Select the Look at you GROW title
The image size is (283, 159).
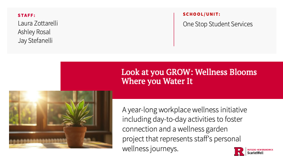pyautogui.click(x=189, y=77)
